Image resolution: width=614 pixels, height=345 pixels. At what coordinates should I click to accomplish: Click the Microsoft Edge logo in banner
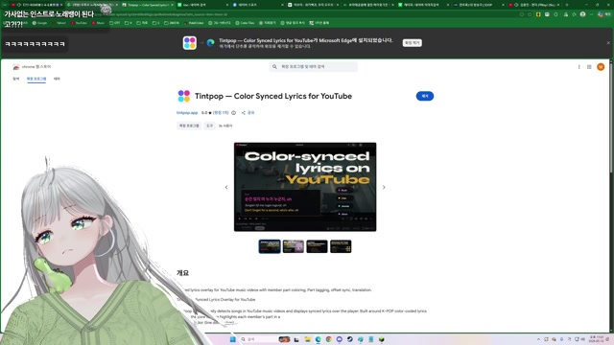click(x=211, y=42)
